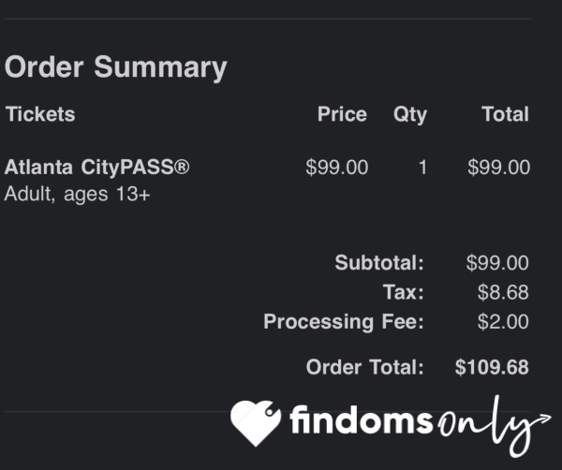562x470 pixels.
Task: Click the subtotal amount $99.00
Action: (x=497, y=262)
